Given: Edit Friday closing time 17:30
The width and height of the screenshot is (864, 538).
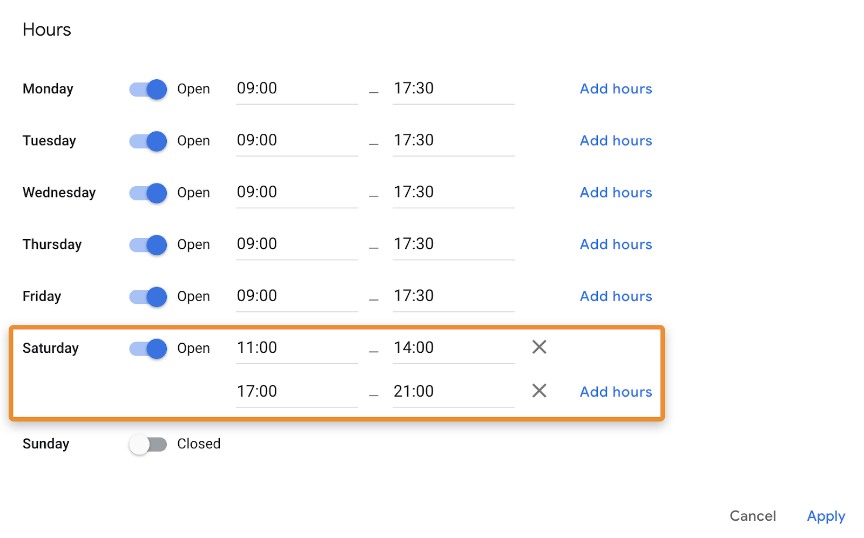Looking at the screenshot, I should click(453, 296).
